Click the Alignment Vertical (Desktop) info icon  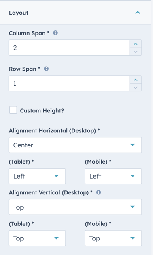[x=98, y=192]
